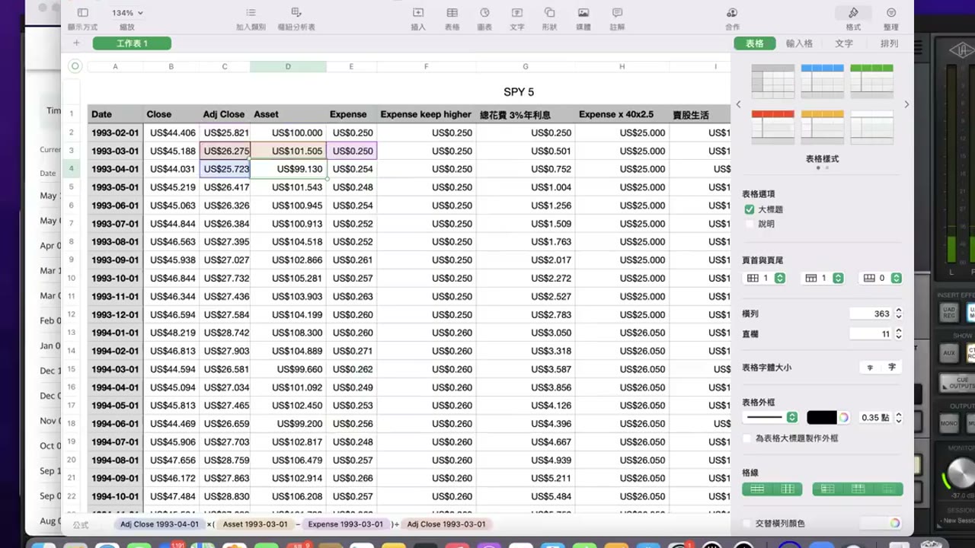Image resolution: width=975 pixels, height=548 pixels.
Task: Click the smaller table font size button
Action: [870, 368]
